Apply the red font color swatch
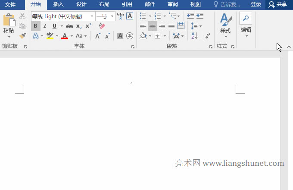This screenshot has height=190, width=293. pyautogui.click(x=65, y=36)
